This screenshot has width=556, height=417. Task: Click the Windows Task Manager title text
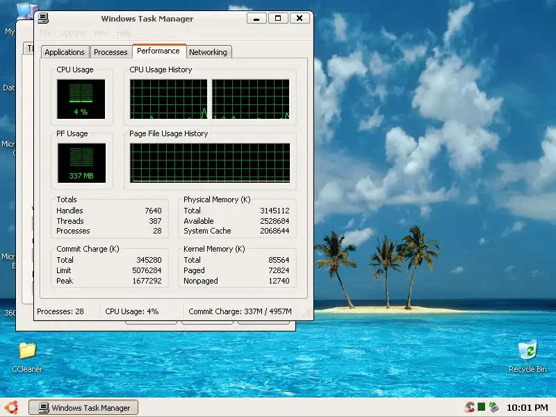147,19
